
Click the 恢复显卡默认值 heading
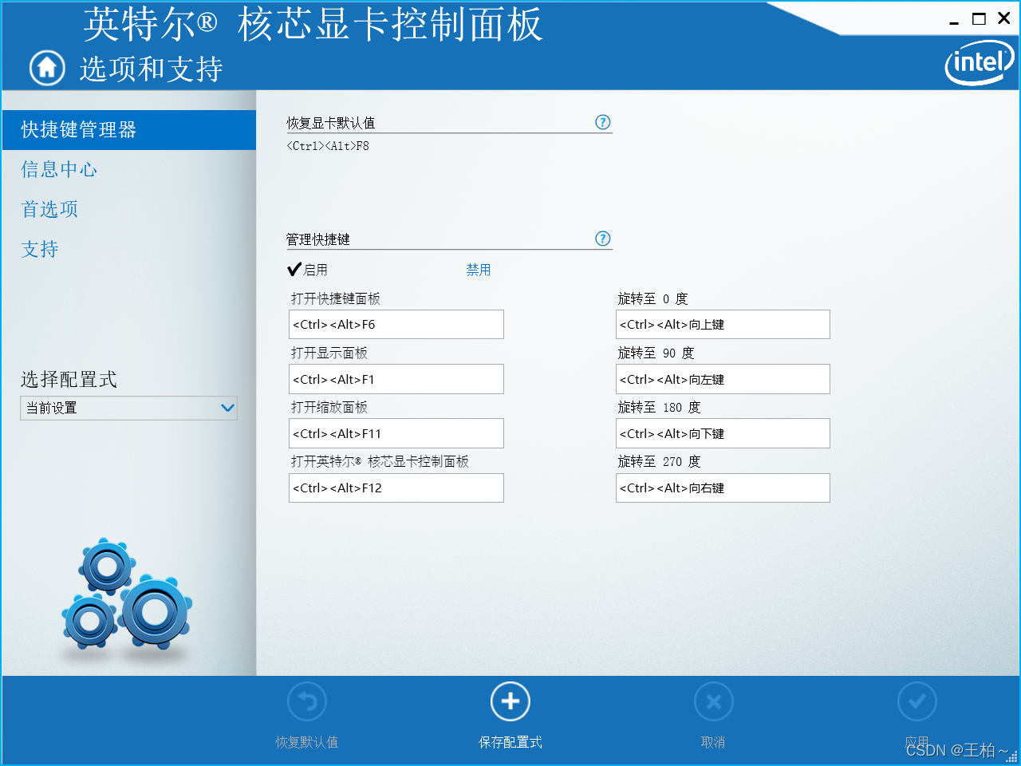[x=331, y=123]
